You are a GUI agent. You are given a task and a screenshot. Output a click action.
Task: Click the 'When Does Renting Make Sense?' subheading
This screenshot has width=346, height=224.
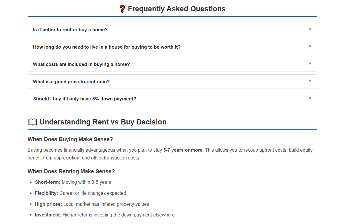(x=71, y=171)
